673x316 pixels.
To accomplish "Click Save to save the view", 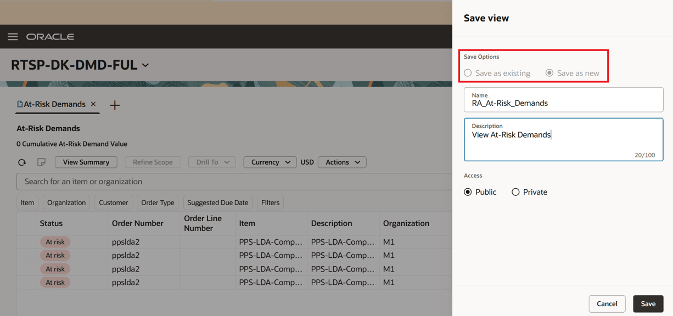I will [x=648, y=304].
